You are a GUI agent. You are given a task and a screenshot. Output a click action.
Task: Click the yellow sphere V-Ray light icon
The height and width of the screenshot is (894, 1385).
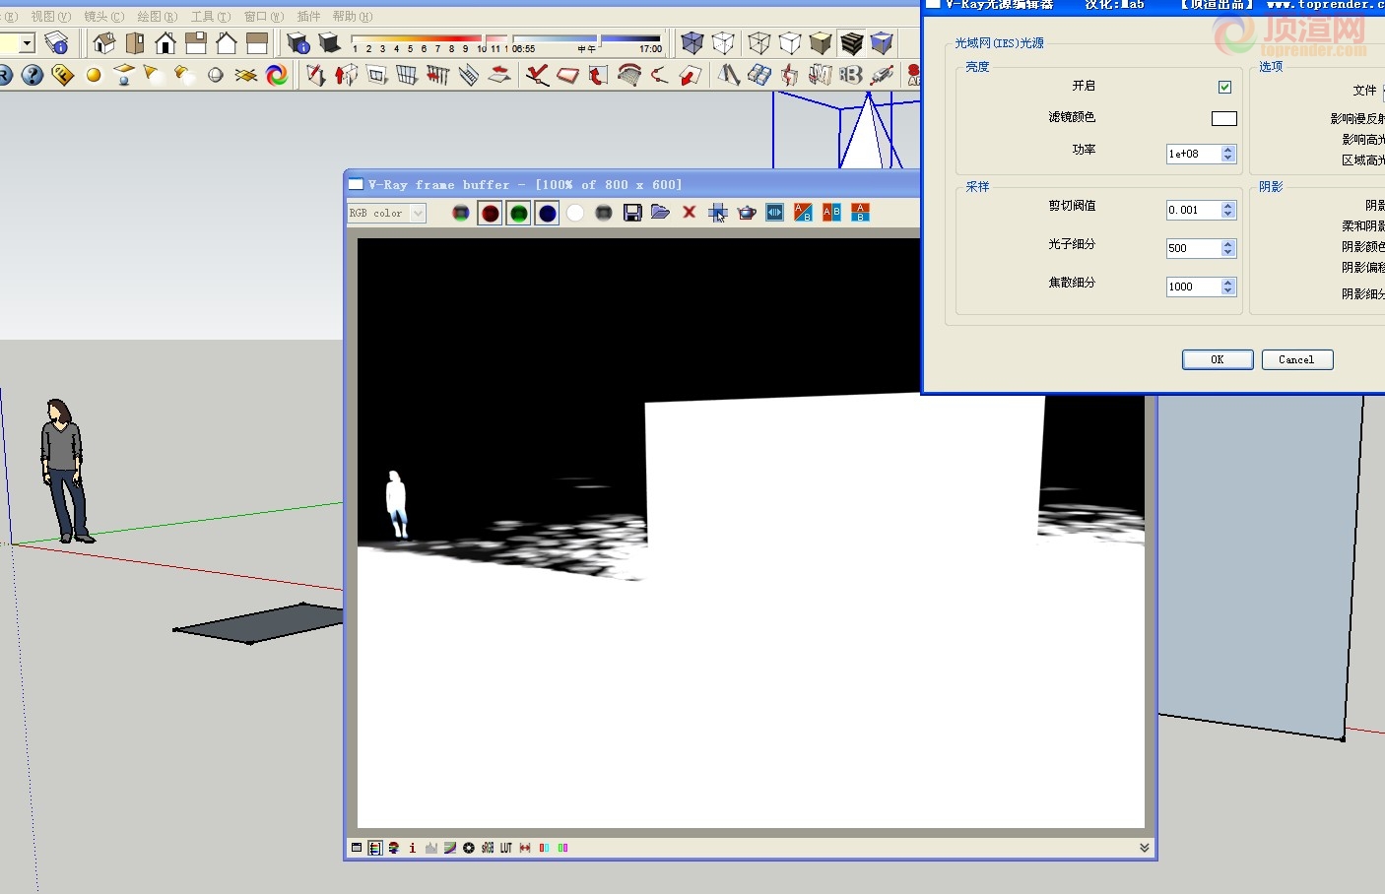(94, 75)
